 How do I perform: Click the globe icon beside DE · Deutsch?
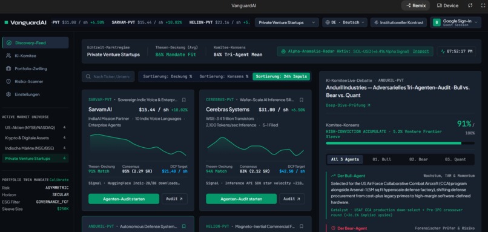click(x=328, y=22)
